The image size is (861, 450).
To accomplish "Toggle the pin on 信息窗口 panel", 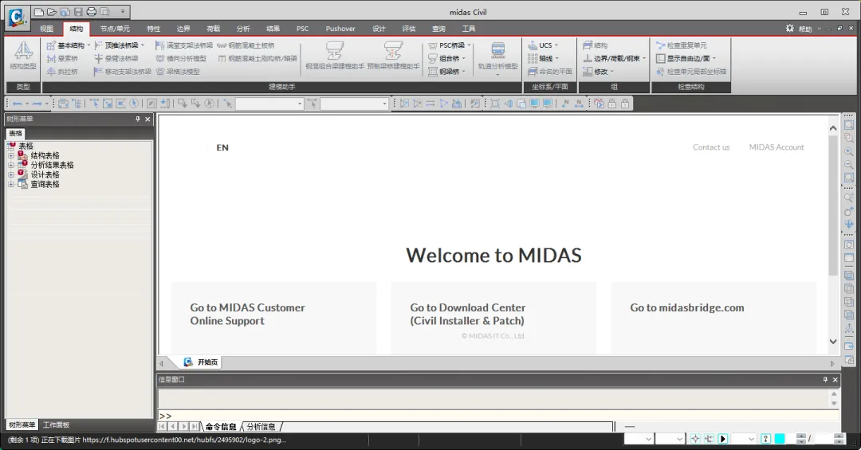I will click(825, 379).
